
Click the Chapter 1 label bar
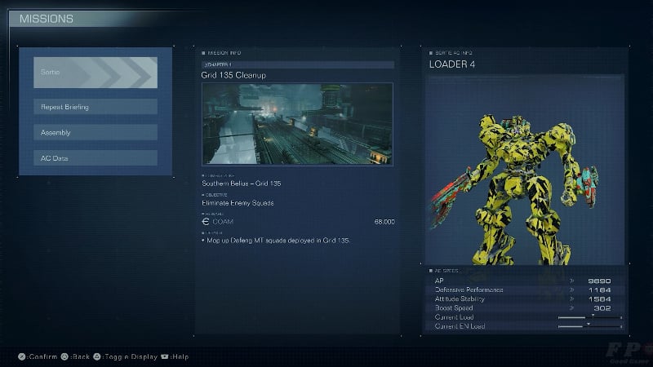(x=298, y=65)
